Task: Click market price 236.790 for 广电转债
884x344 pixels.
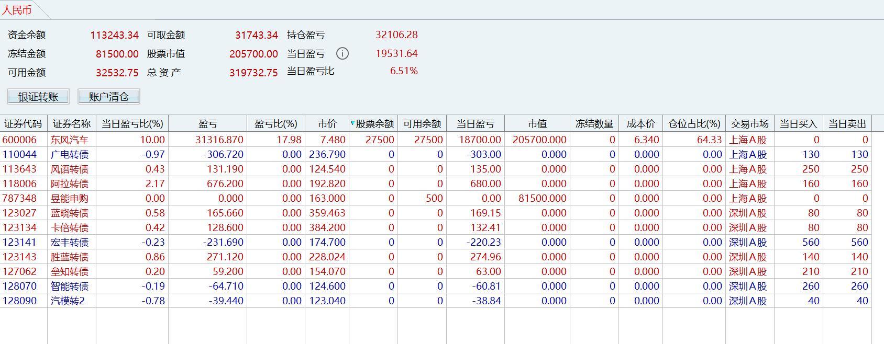Action: [x=327, y=154]
